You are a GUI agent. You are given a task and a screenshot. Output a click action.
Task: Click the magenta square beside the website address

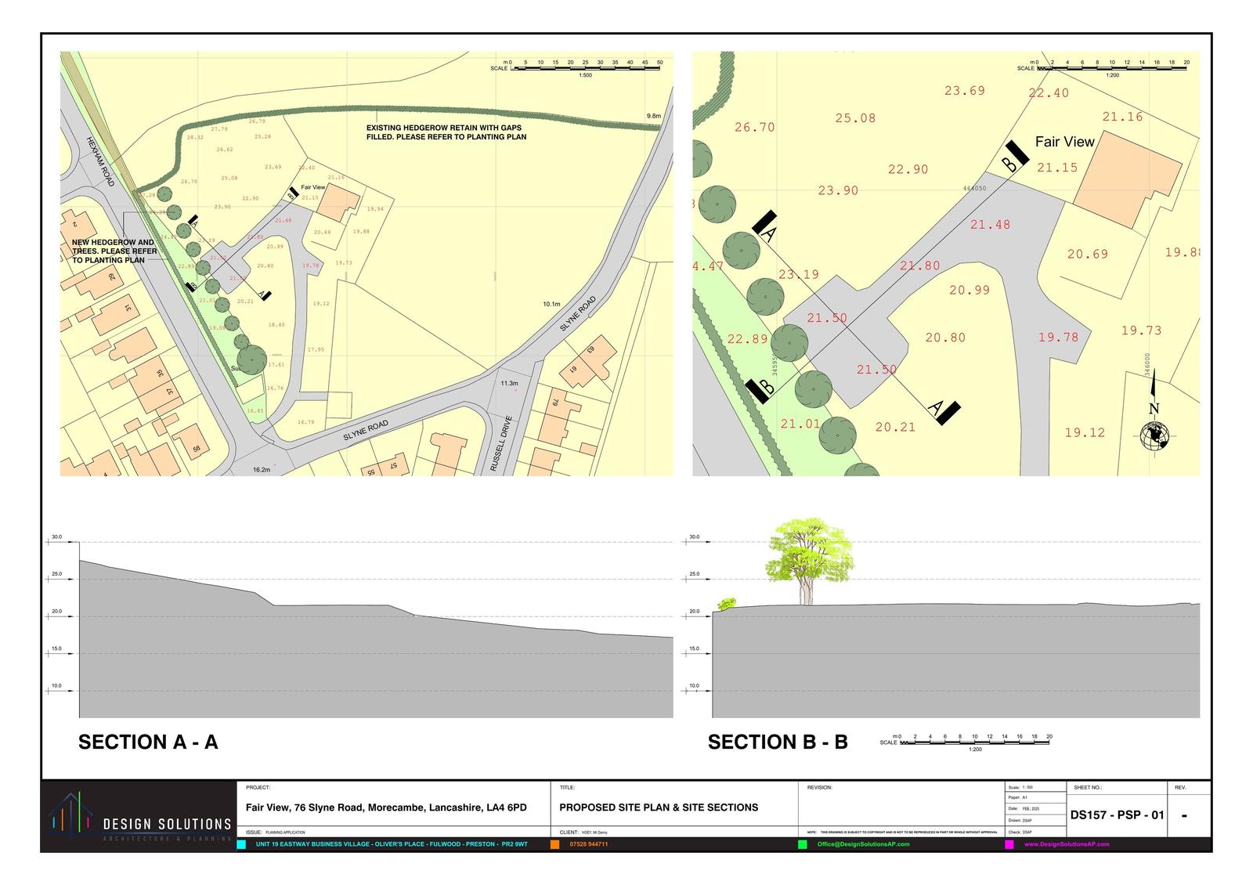pyautogui.click(x=1009, y=844)
